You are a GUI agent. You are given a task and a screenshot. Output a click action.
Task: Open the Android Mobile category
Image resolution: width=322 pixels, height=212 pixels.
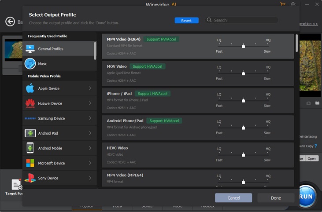(x=59, y=148)
